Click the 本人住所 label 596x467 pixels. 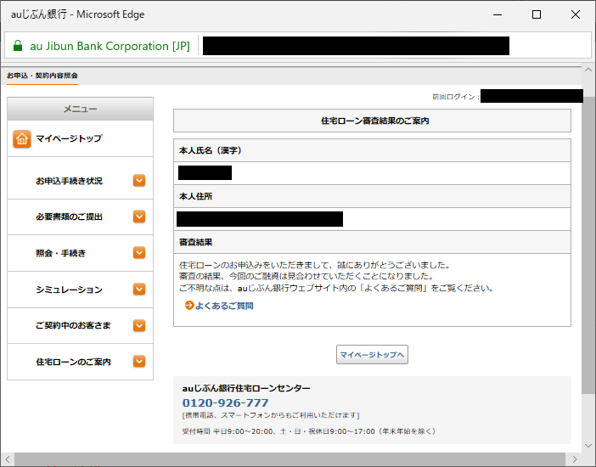(196, 196)
